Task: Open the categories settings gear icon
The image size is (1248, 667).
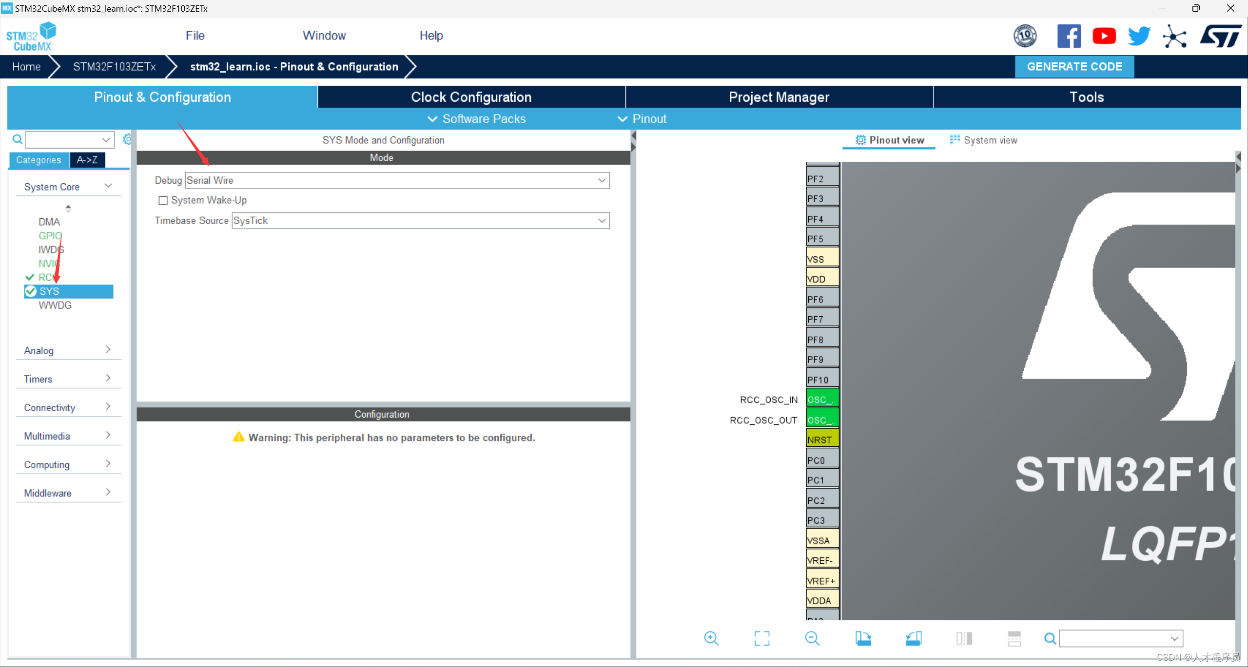Action: tap(127, 139)
